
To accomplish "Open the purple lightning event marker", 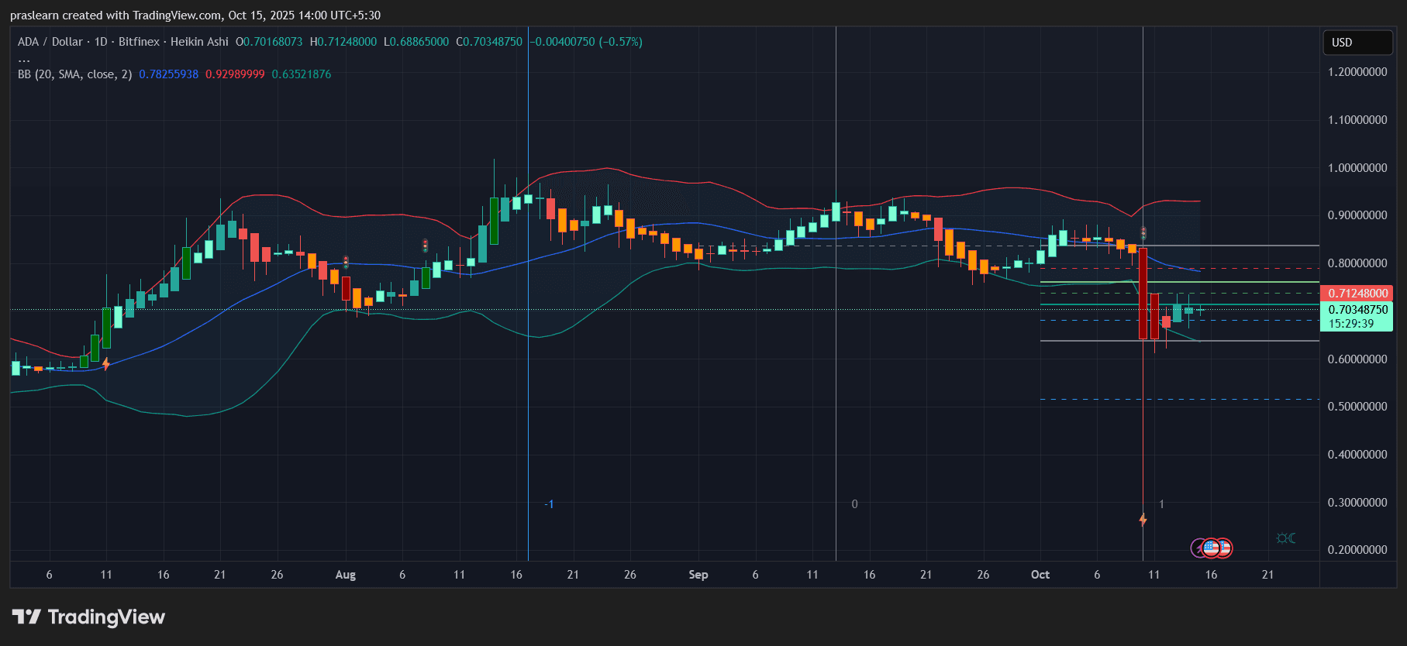I will [1198, 548].
